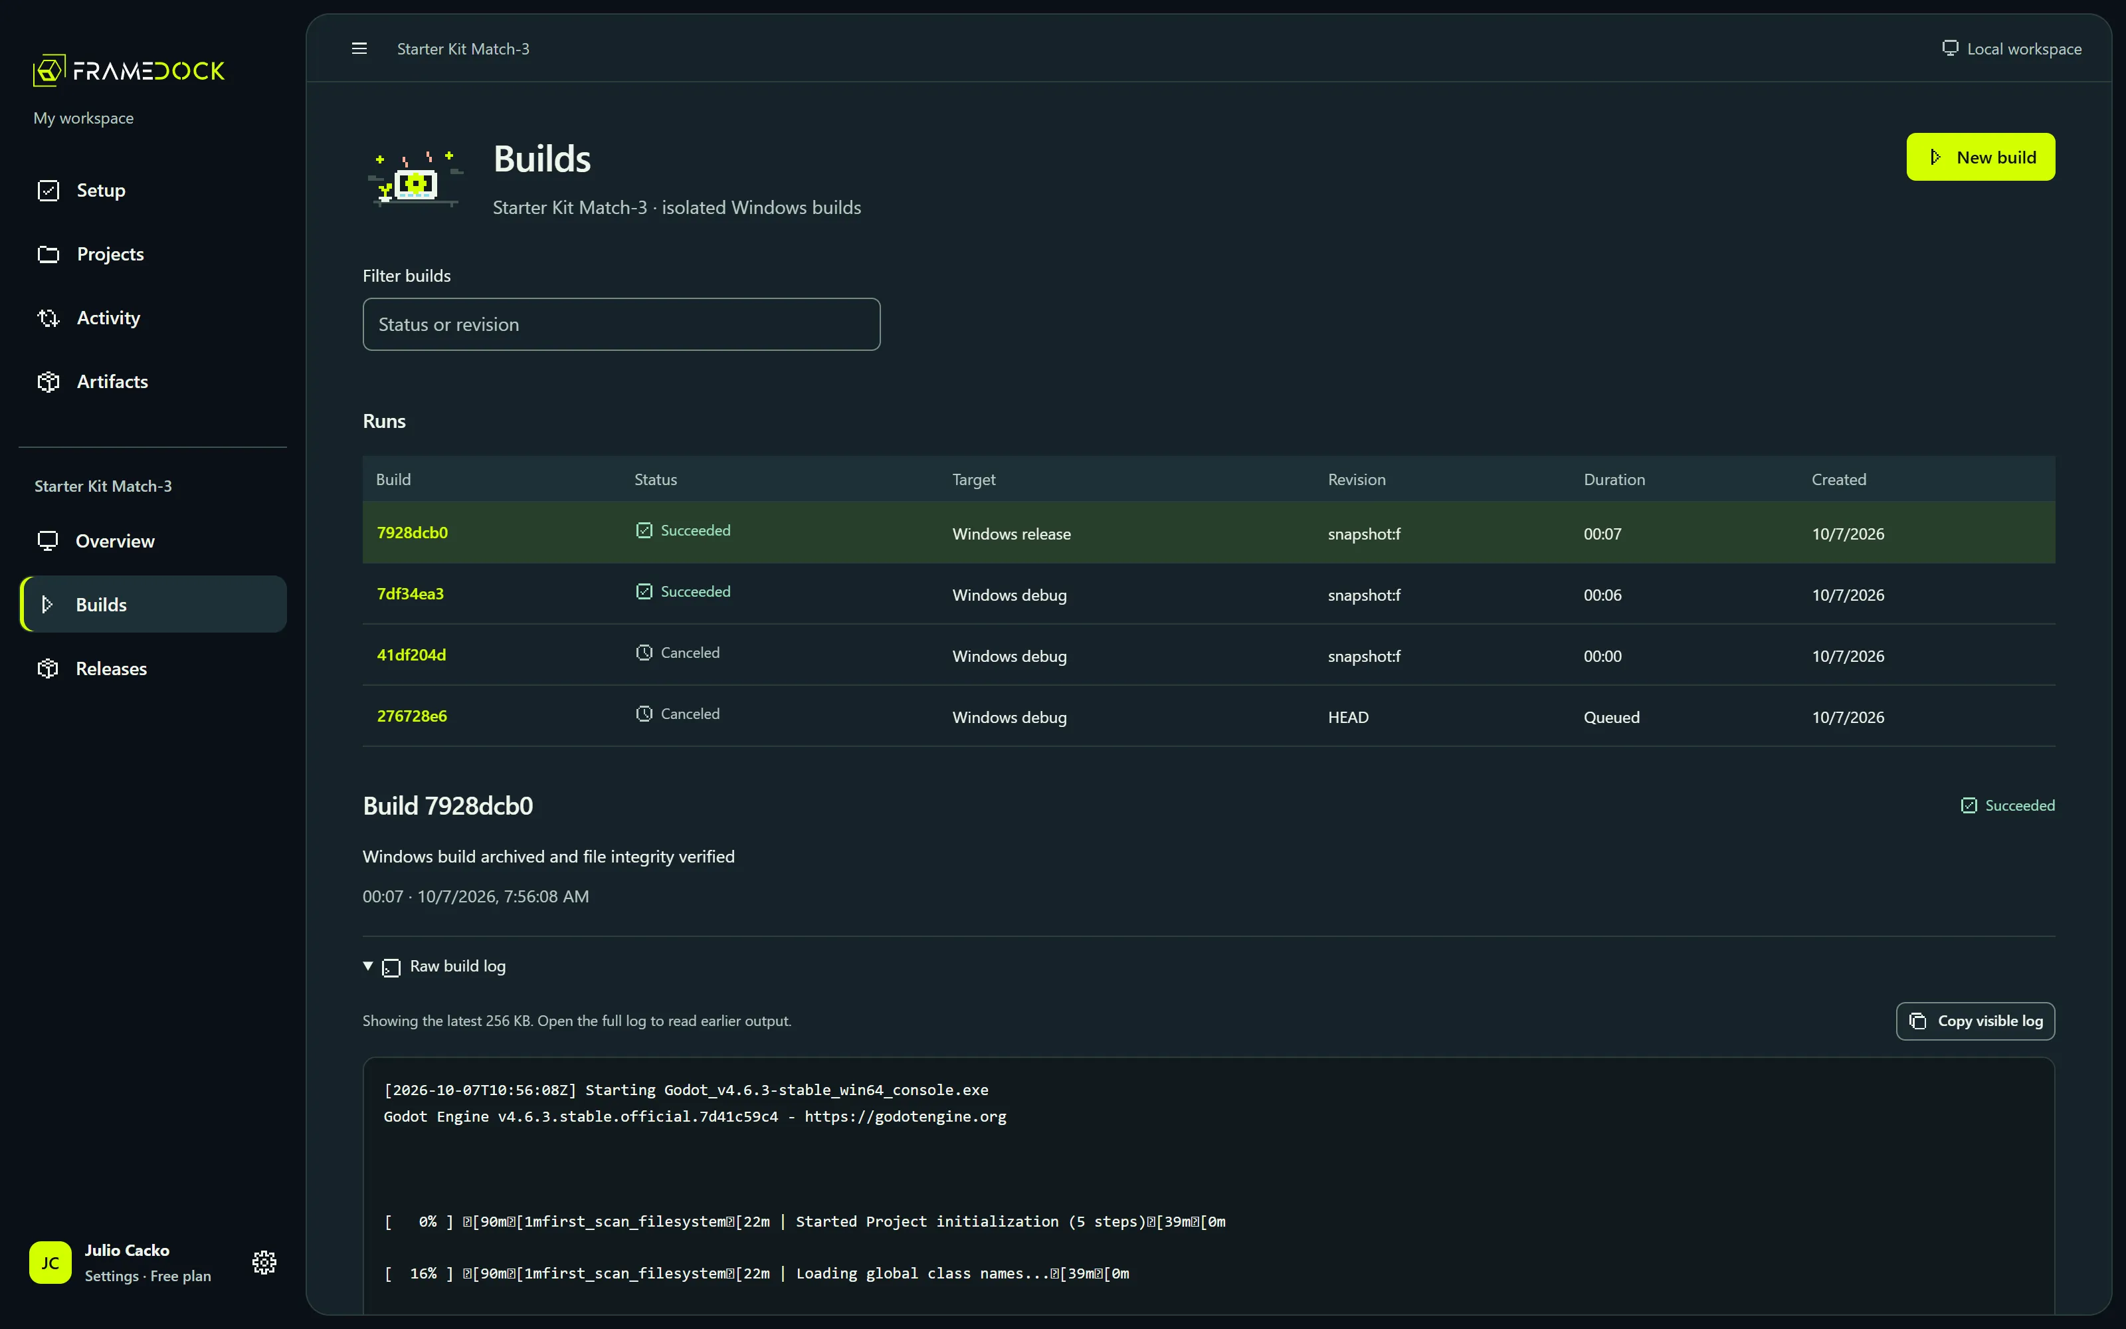The width and height of the screenshot is (2126, 1329).
Task: Open build 7df34ea3 link
Action: coord(411,593)
